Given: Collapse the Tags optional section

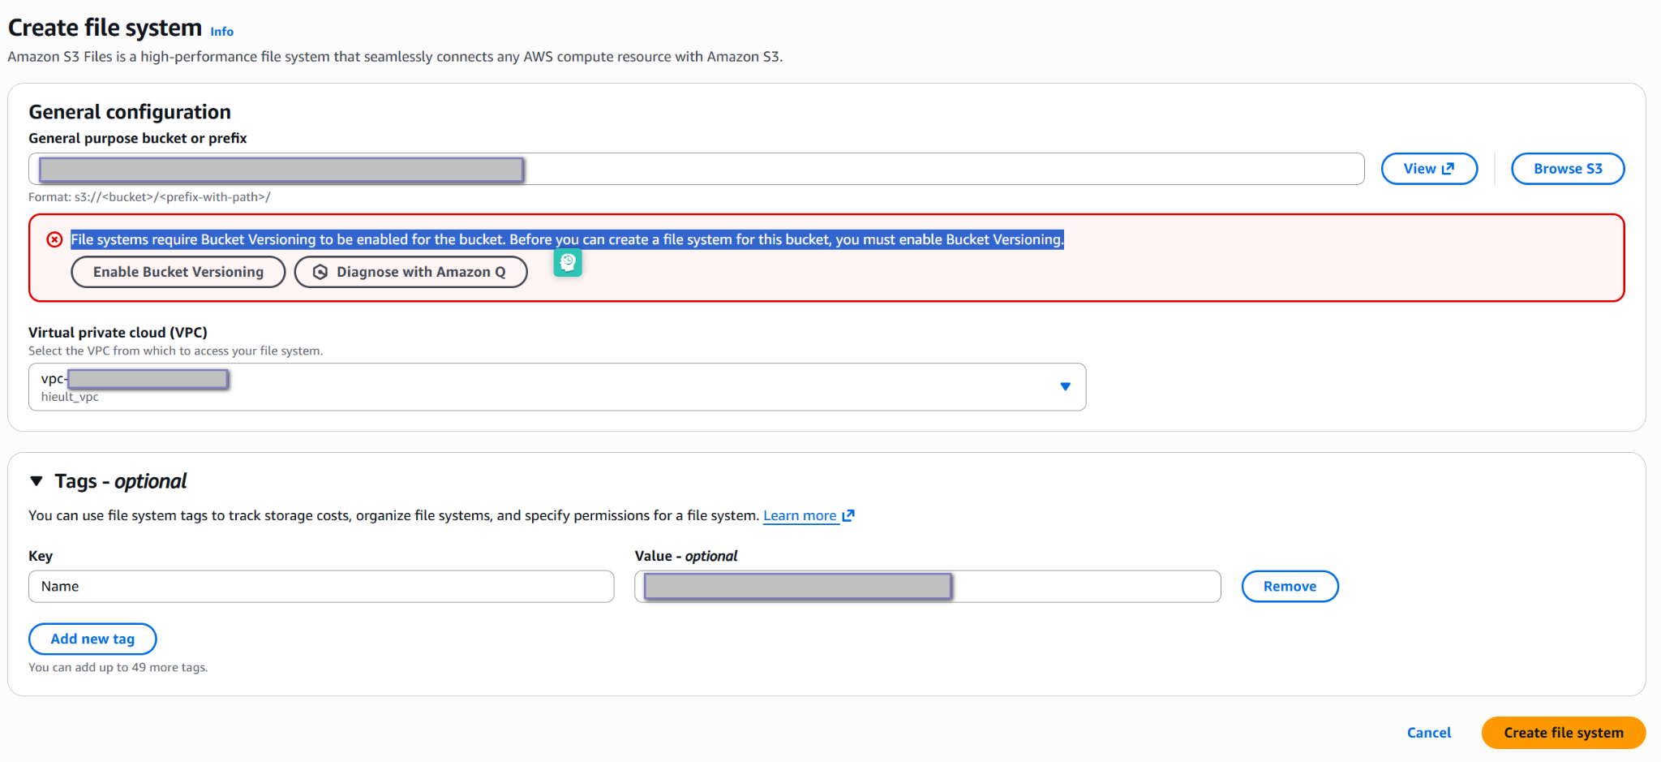Looking at the screenshot, I should point(36,481).
